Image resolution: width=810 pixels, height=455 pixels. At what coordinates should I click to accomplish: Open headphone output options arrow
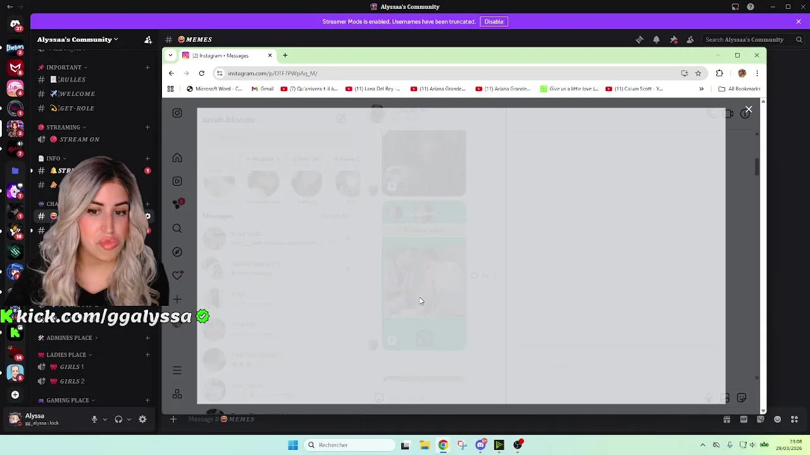129,419
